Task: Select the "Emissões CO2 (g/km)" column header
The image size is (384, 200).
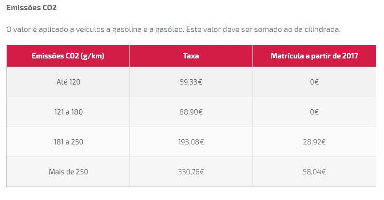Action: click(68, 56)
